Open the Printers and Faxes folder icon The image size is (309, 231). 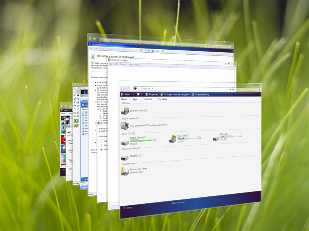click(x=125, y=171)
